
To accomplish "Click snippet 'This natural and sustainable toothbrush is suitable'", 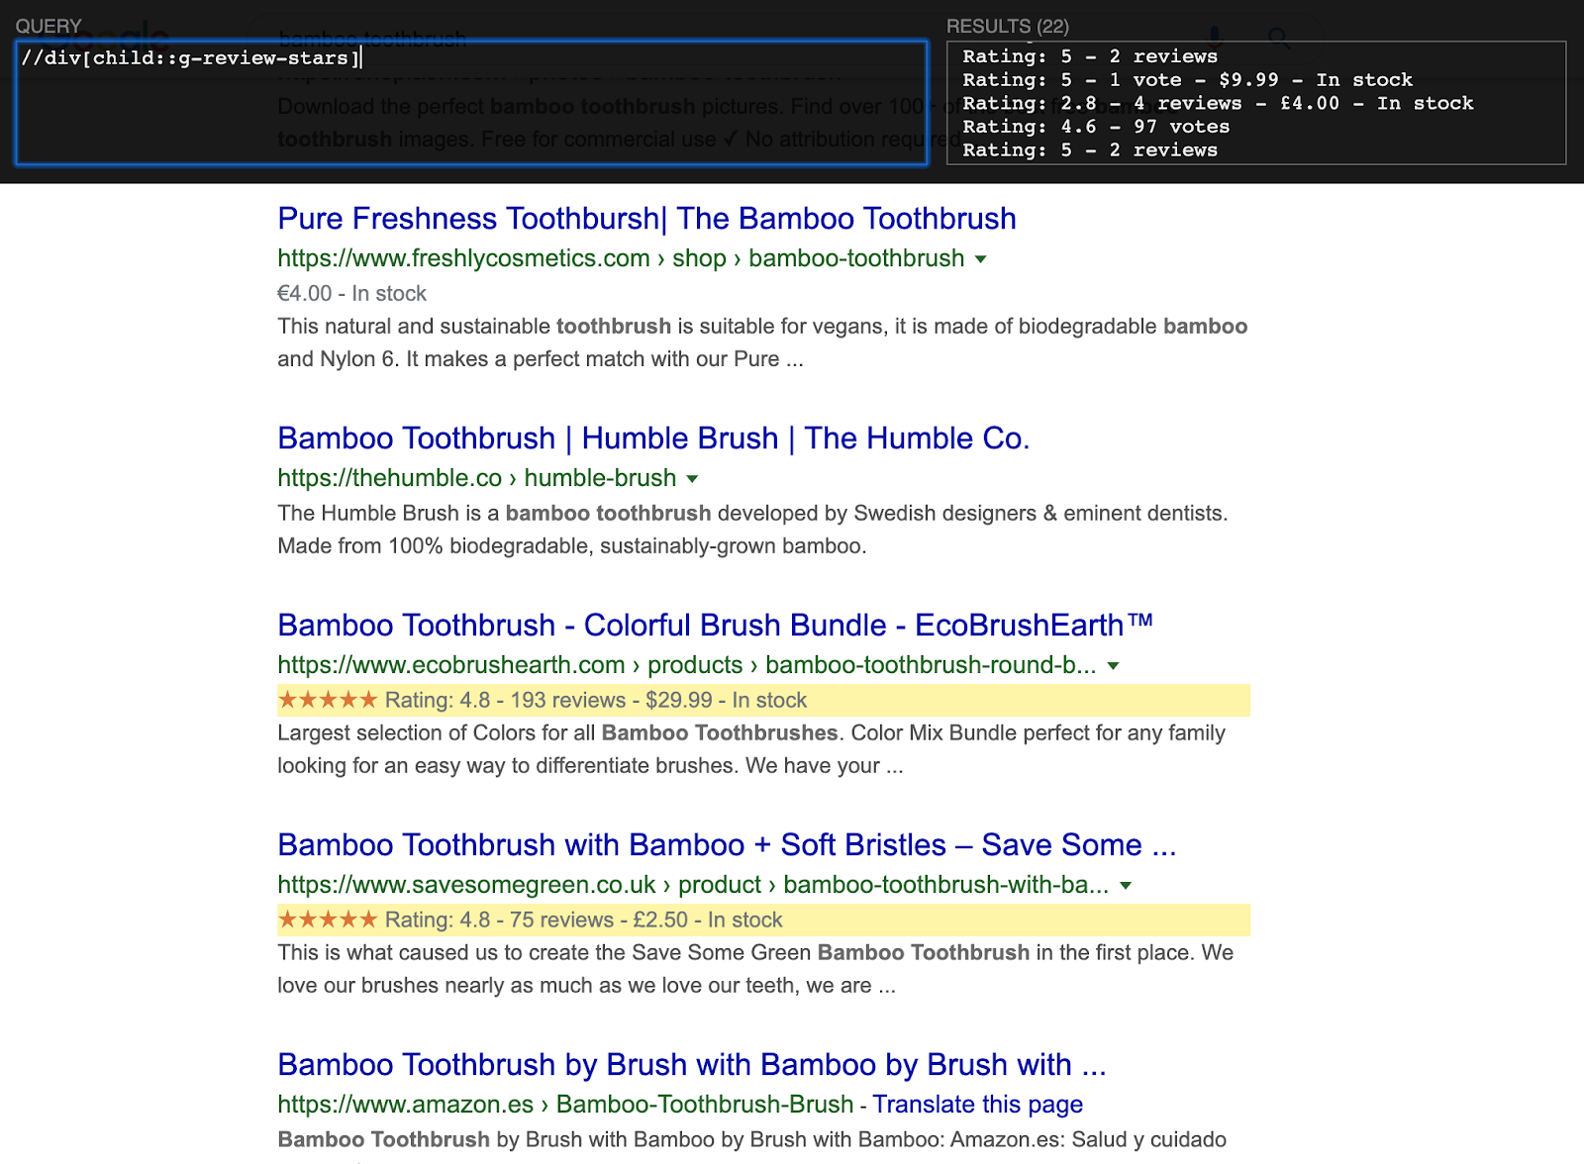I will [x=762, y=342].
